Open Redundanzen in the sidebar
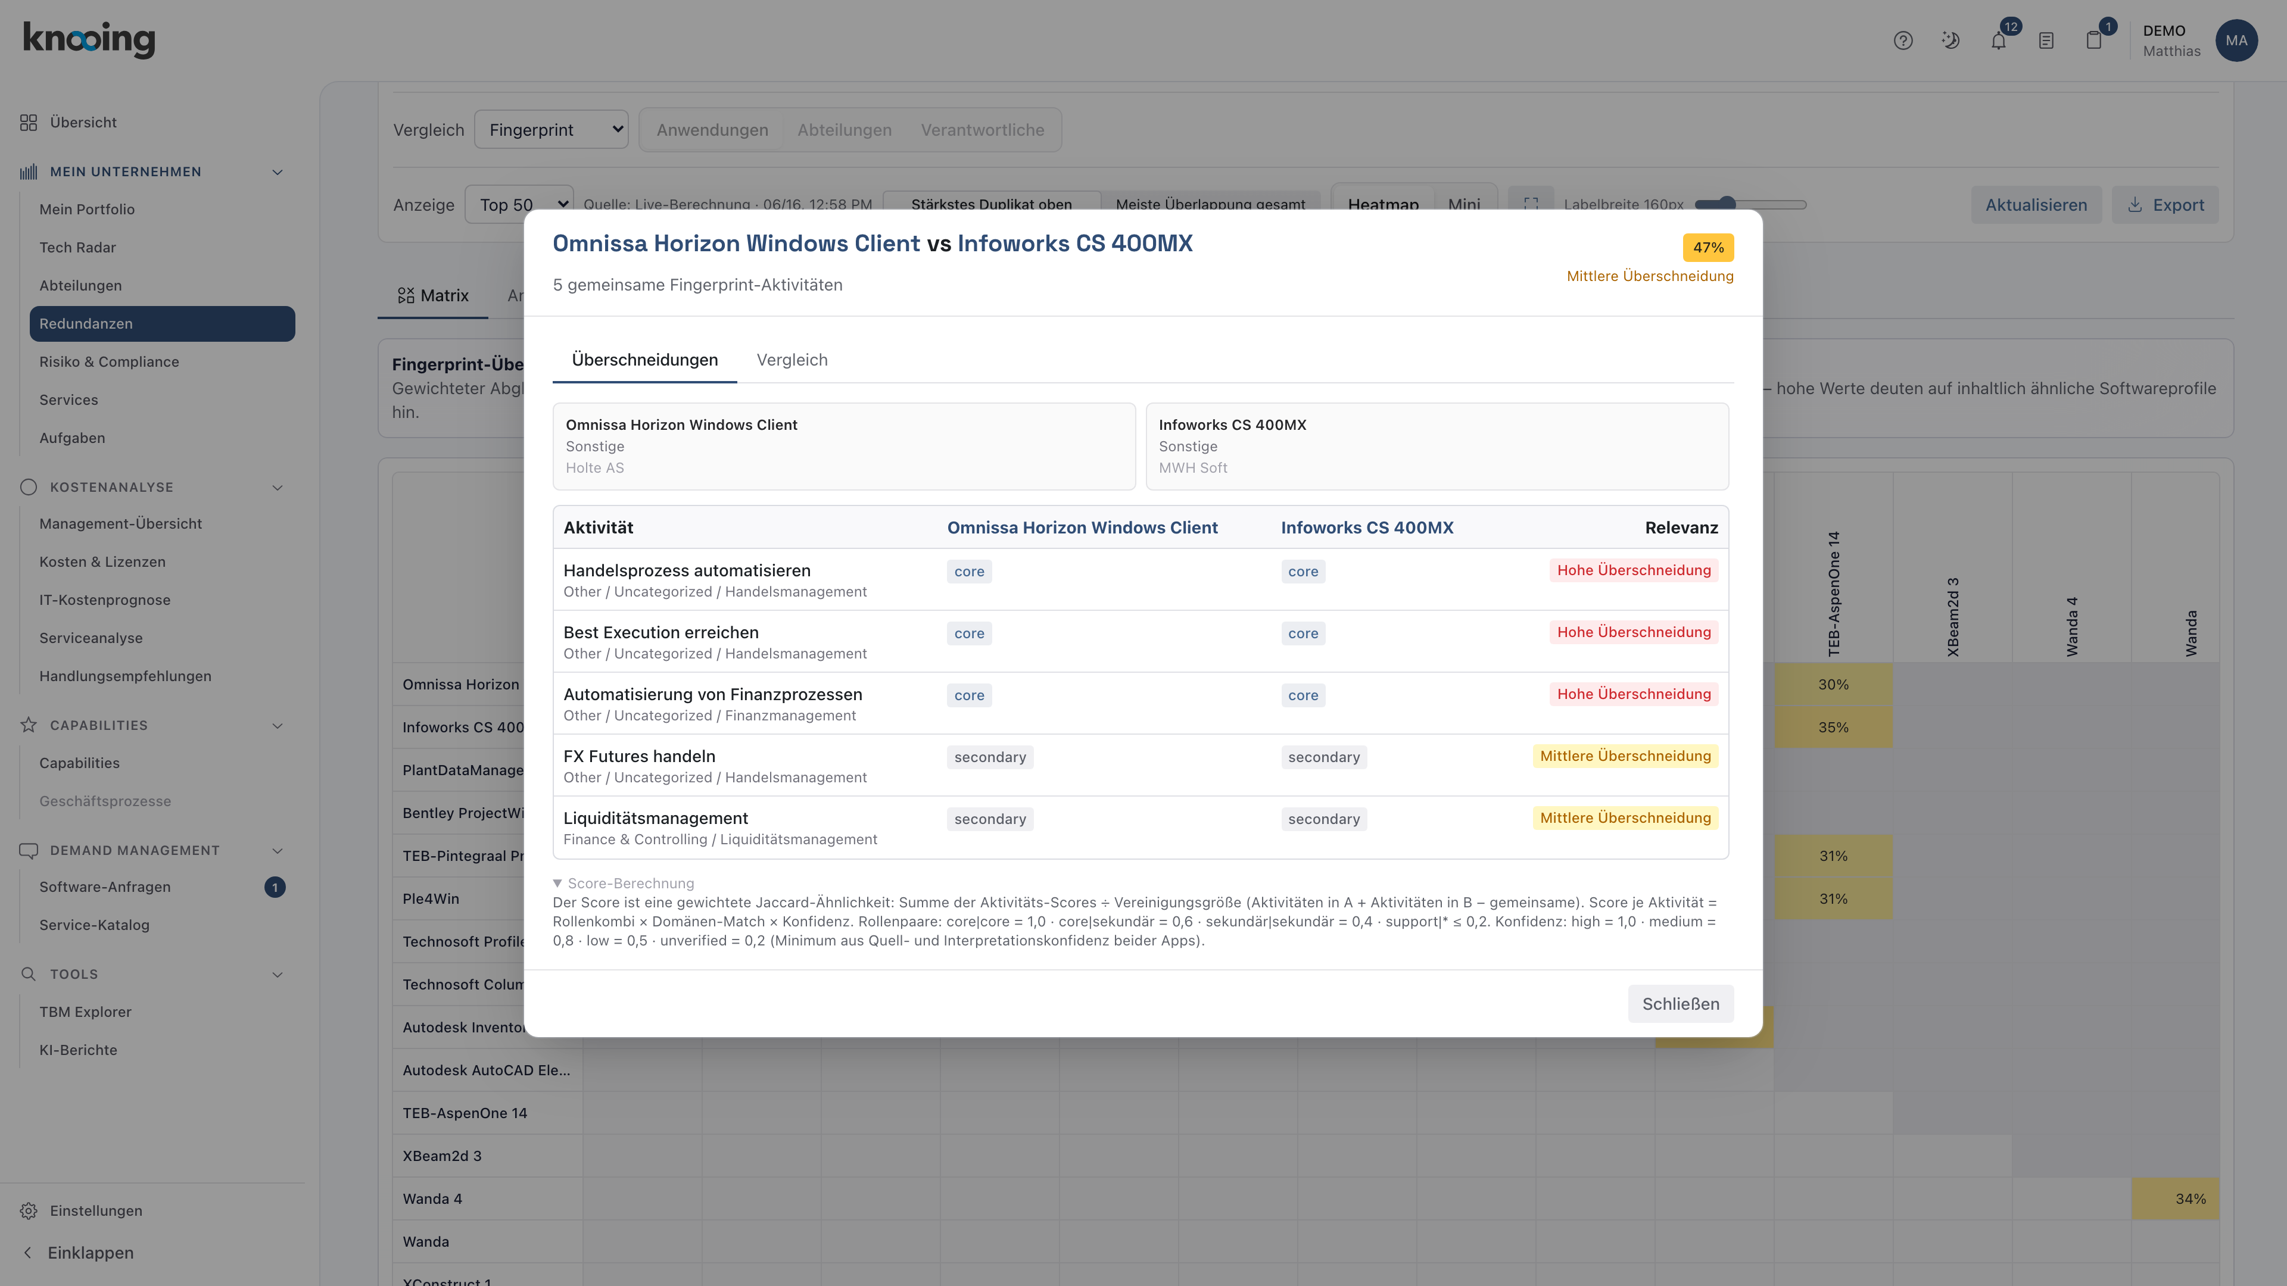The height and width of the screenshot is (1286, 2287). (163, 324)
